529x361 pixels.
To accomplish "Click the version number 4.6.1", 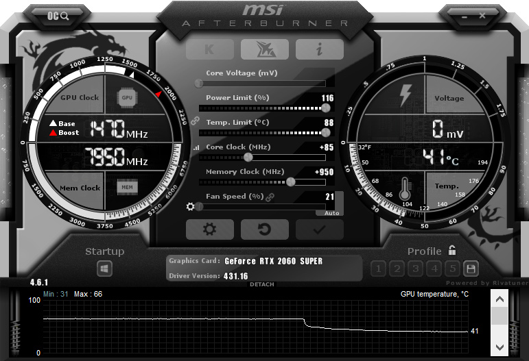I will 39,282.
